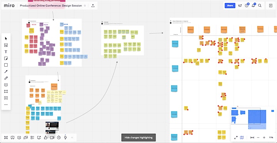Select the connection line arrow tool
277x143 pixels.
pos(6,72)
